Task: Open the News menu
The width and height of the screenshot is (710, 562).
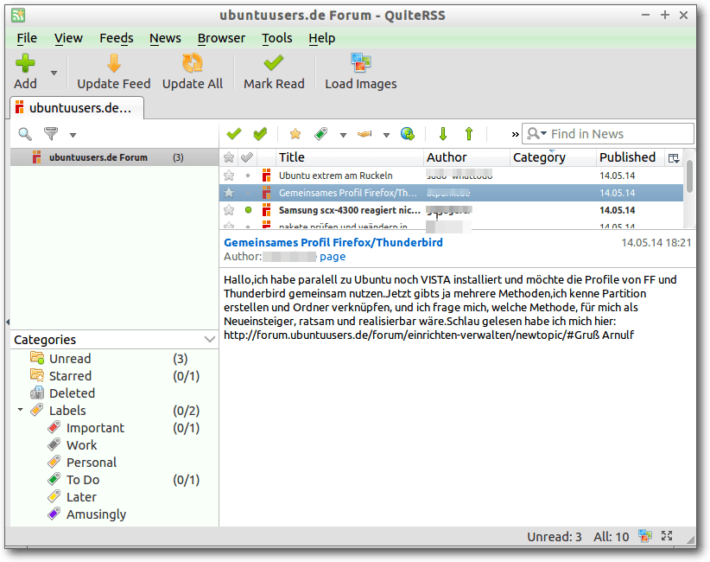Action: (165, 38)
